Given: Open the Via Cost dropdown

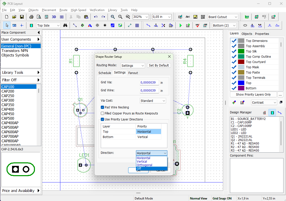Looking at the screenshot, I should coord(153,101).
